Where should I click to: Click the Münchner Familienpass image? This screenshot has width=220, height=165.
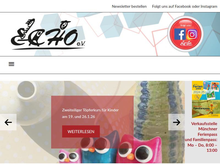point(206,109)
